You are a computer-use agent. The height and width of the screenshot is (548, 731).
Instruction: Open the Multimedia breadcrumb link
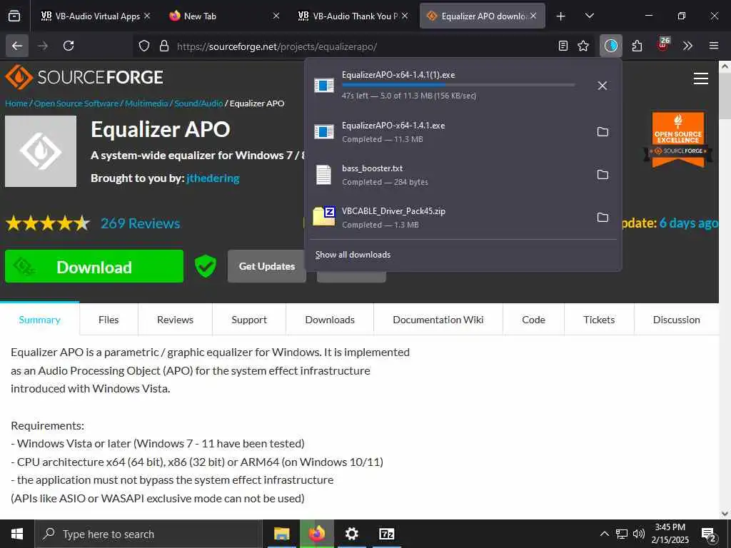click(x=146, y=103)
